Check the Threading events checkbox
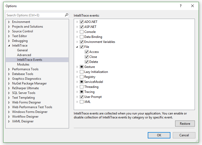This screenshot has height=145, width=202. (x=82, y=87)
